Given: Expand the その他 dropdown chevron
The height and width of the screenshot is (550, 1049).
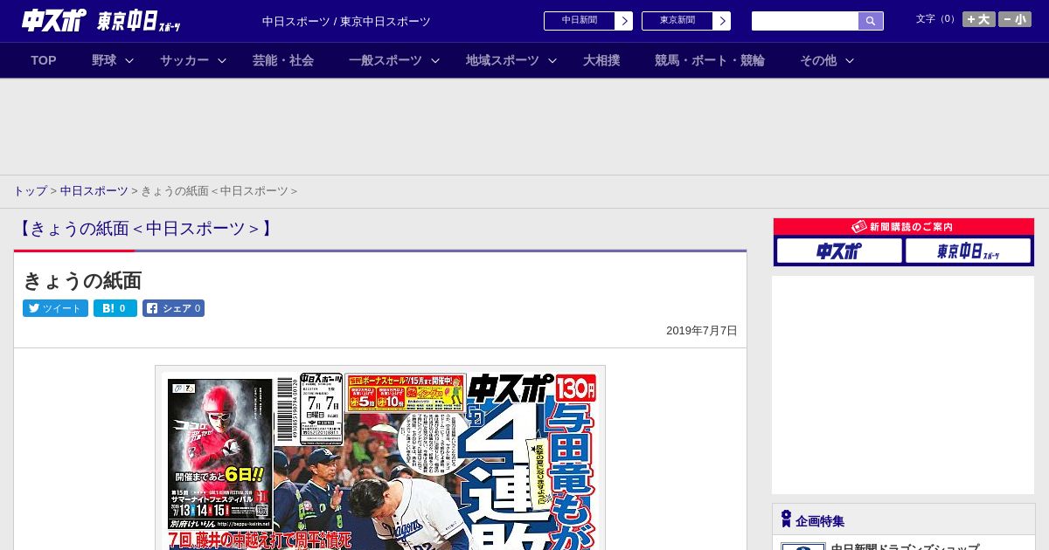Looking at the screenshot, I should 850,60.
